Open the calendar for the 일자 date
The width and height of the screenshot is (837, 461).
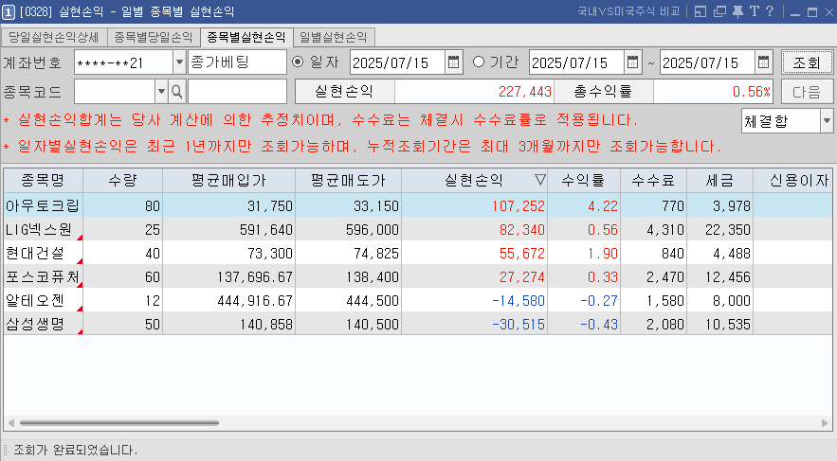pos(454,62)
